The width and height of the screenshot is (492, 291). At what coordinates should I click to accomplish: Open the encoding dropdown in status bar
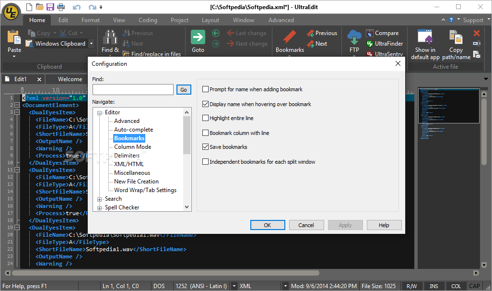234,286
